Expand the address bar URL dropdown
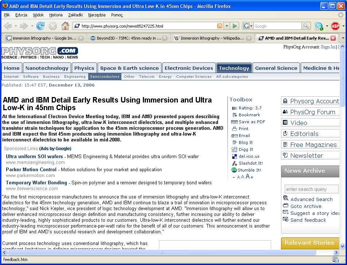This screenshot has width=347, height=265. [227, 26]
